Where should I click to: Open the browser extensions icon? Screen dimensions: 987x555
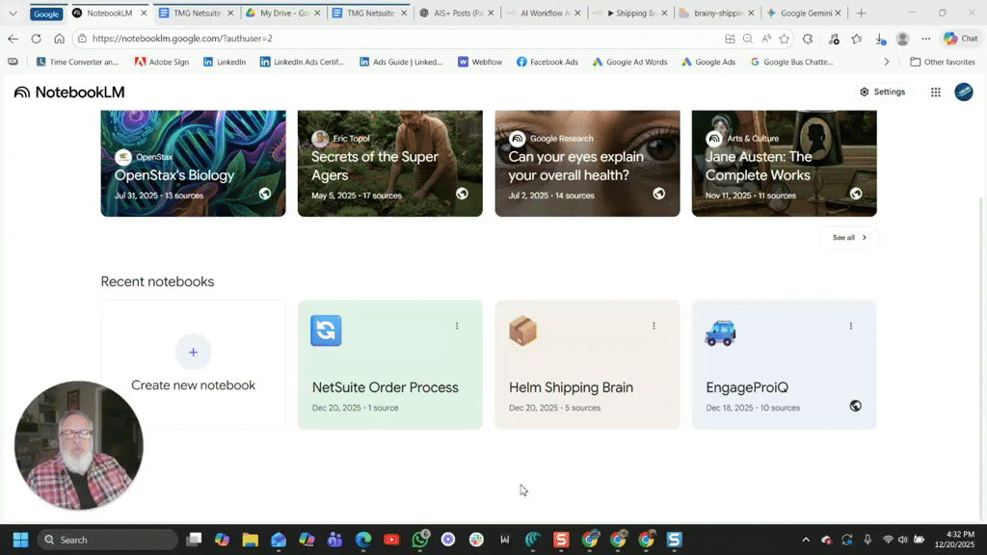point(808,39)
